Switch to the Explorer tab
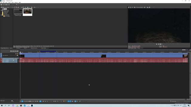This screenshot has width=191, height=107. [11, 48]
